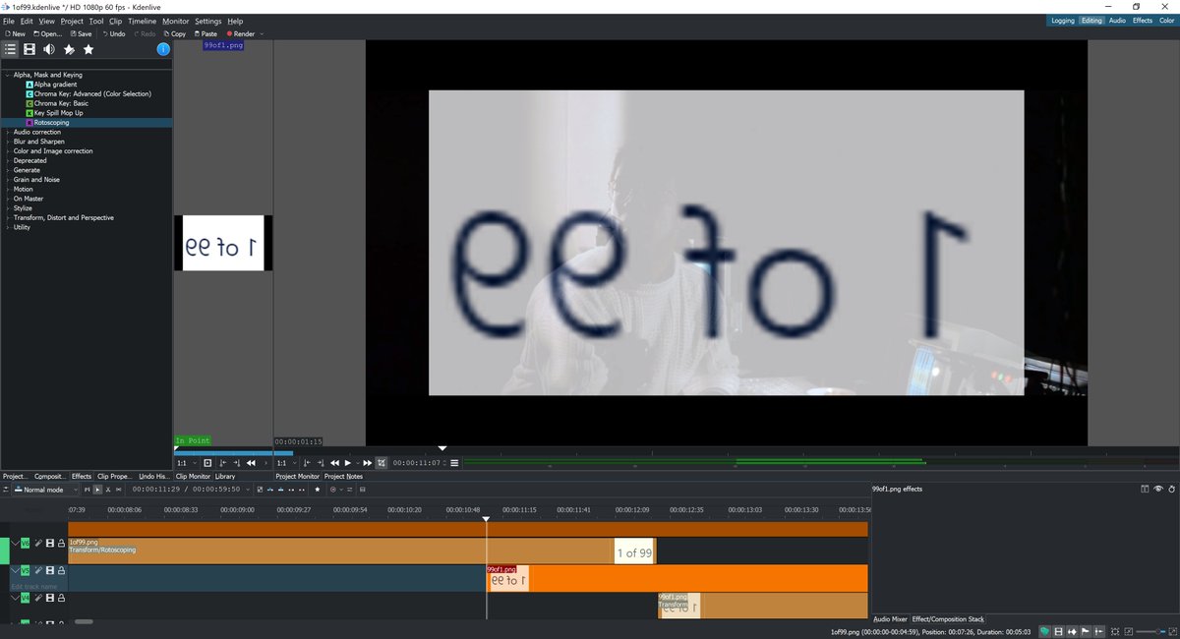Open the Render options dropdown arrow
The image size is (1180, 639).
[x=262, y=33]
